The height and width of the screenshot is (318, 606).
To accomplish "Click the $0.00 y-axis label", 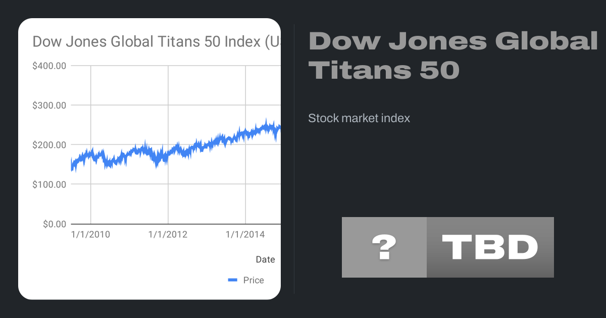I will tap(53, 224).
